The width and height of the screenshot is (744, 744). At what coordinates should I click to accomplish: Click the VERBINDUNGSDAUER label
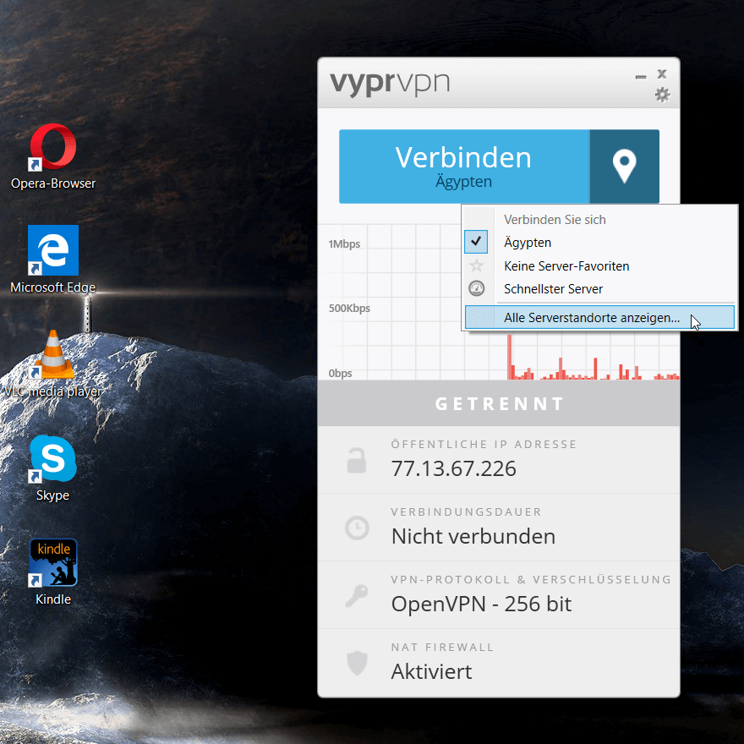pyautogui.click(x=466, y=512)
